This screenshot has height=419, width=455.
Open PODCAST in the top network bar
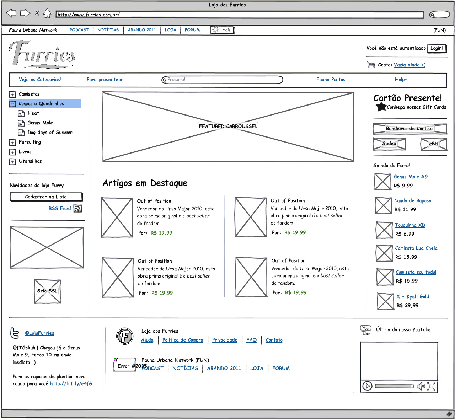click(x=79, y=30)
